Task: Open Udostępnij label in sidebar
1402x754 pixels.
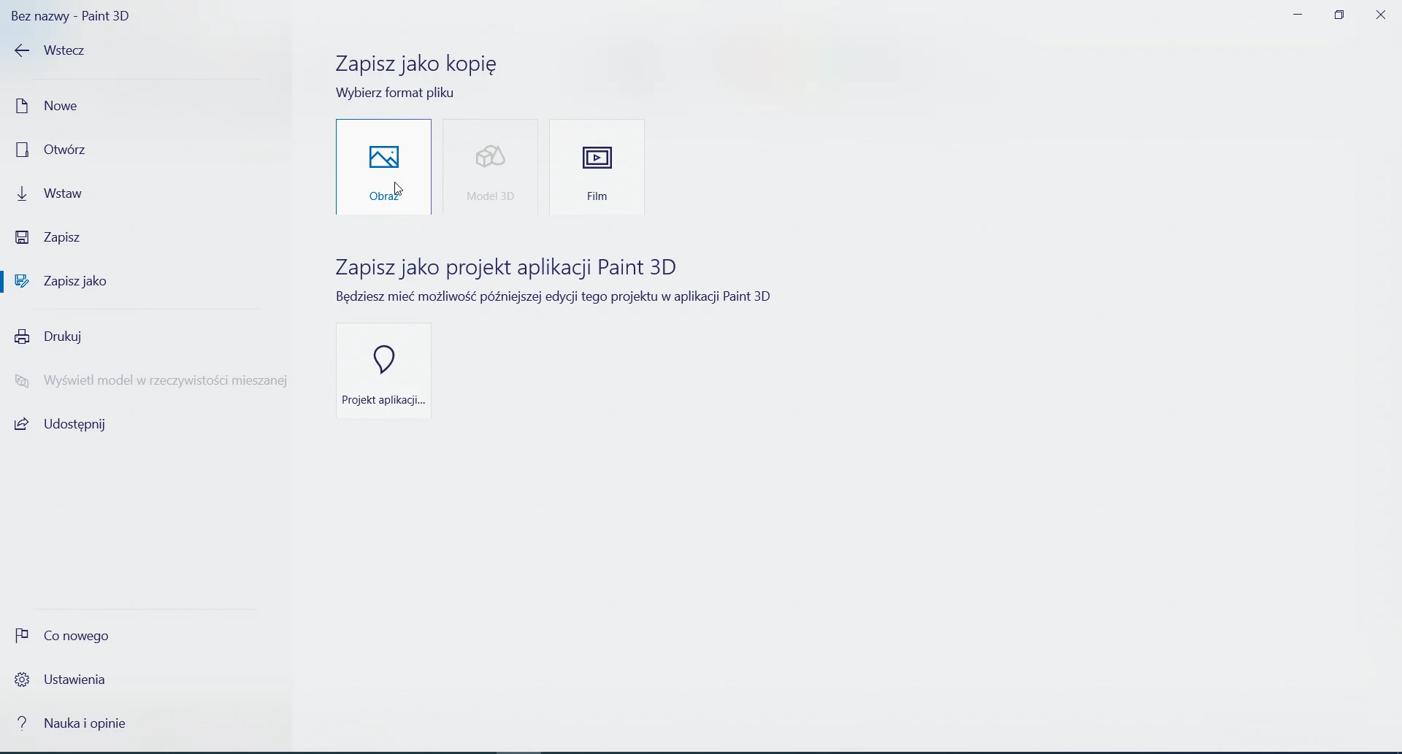Action: click(74, 424)
